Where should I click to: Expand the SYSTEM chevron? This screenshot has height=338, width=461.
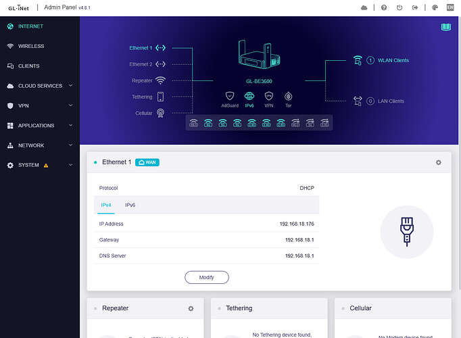70,165
